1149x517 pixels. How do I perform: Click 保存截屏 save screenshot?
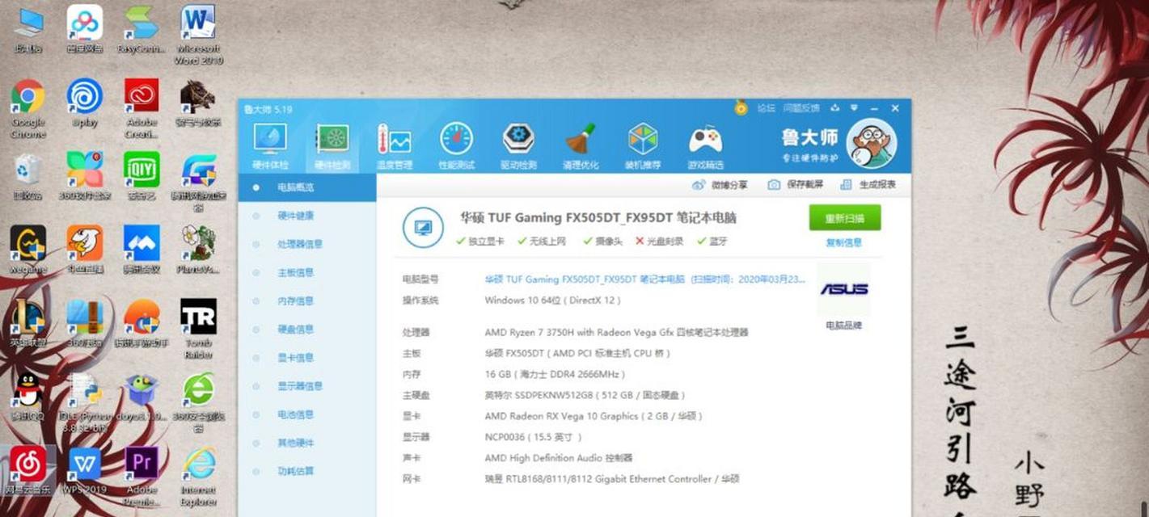pos(796,185)
